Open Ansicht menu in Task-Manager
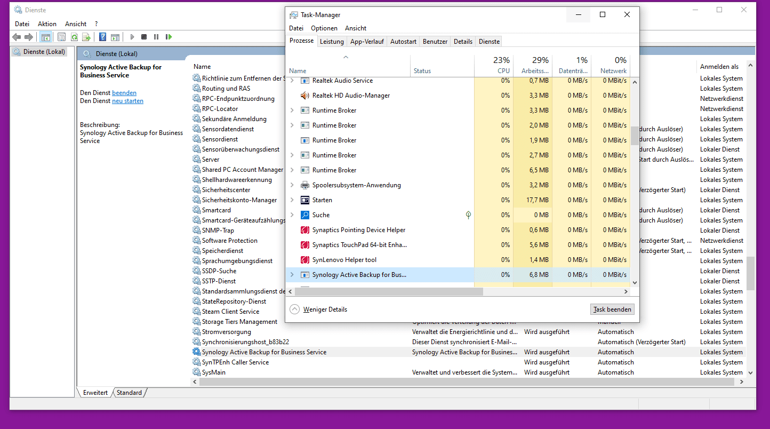This screenshot has width=770, height=429. (x=356, y=28)
